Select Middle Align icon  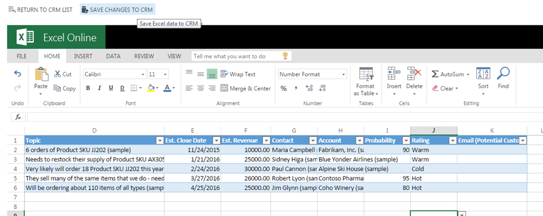click(x=200, y=74)
